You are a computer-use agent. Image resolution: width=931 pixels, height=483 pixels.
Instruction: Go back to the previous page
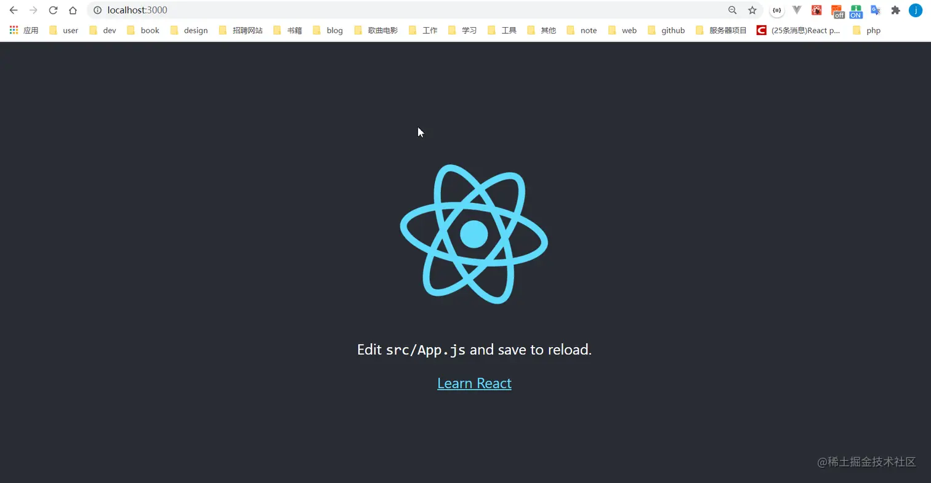pos(14,10)
